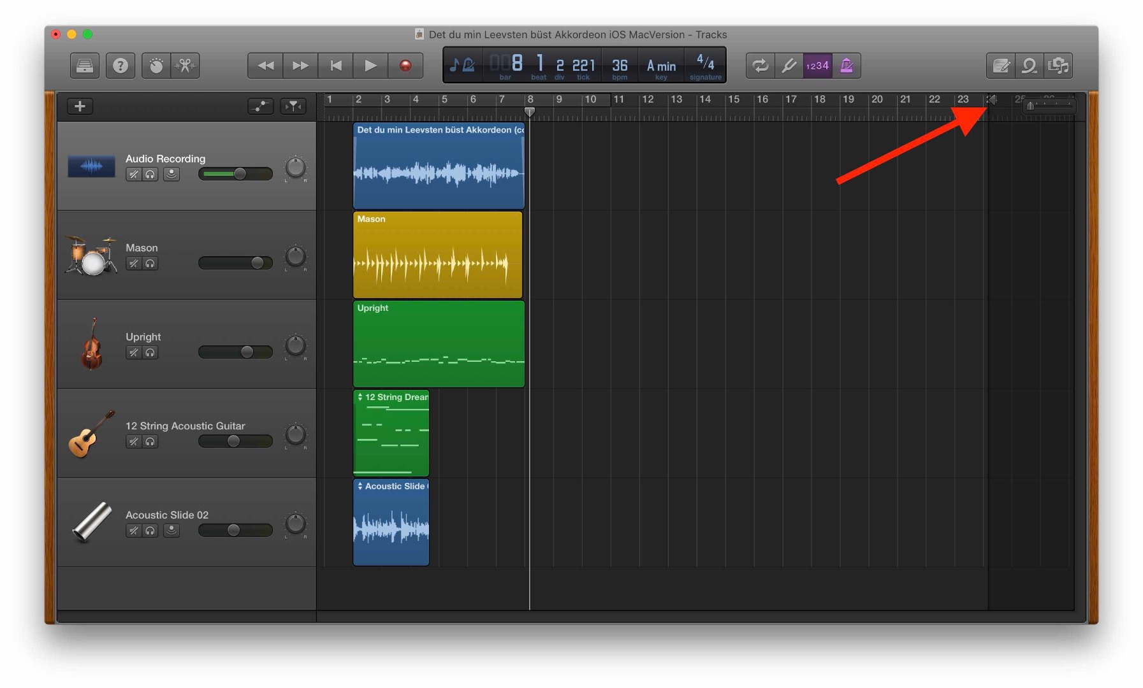Mute the Mason drum track

(133, 263)
